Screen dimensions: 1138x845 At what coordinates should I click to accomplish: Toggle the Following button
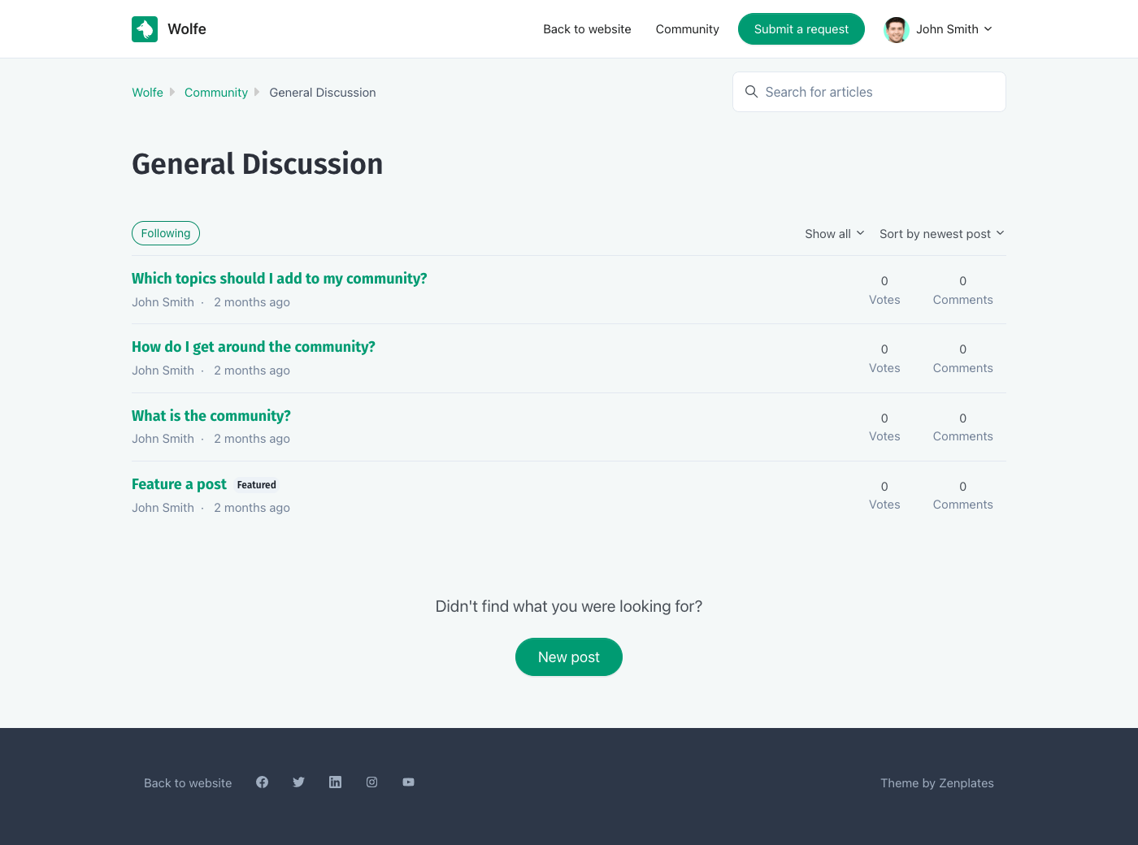(x=166, y=233)
